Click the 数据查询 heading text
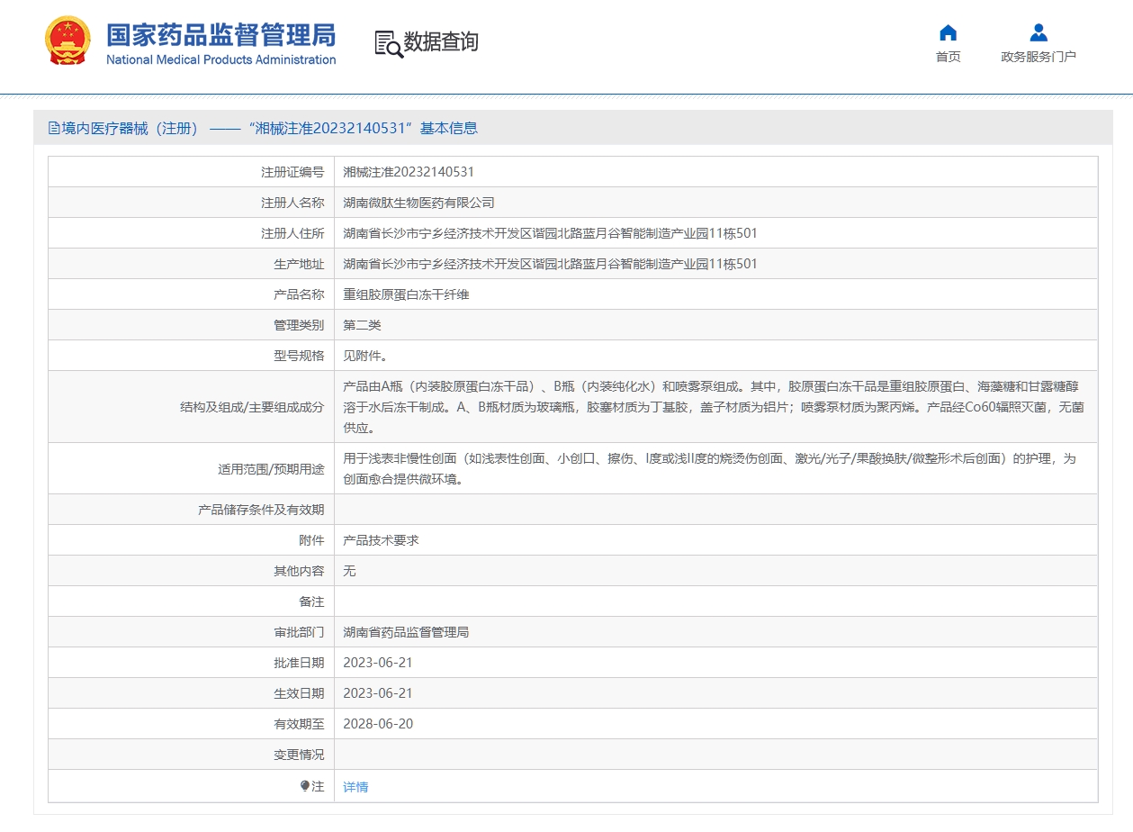1133x832 pixels. pyautogui.click(x=440, y=42)
